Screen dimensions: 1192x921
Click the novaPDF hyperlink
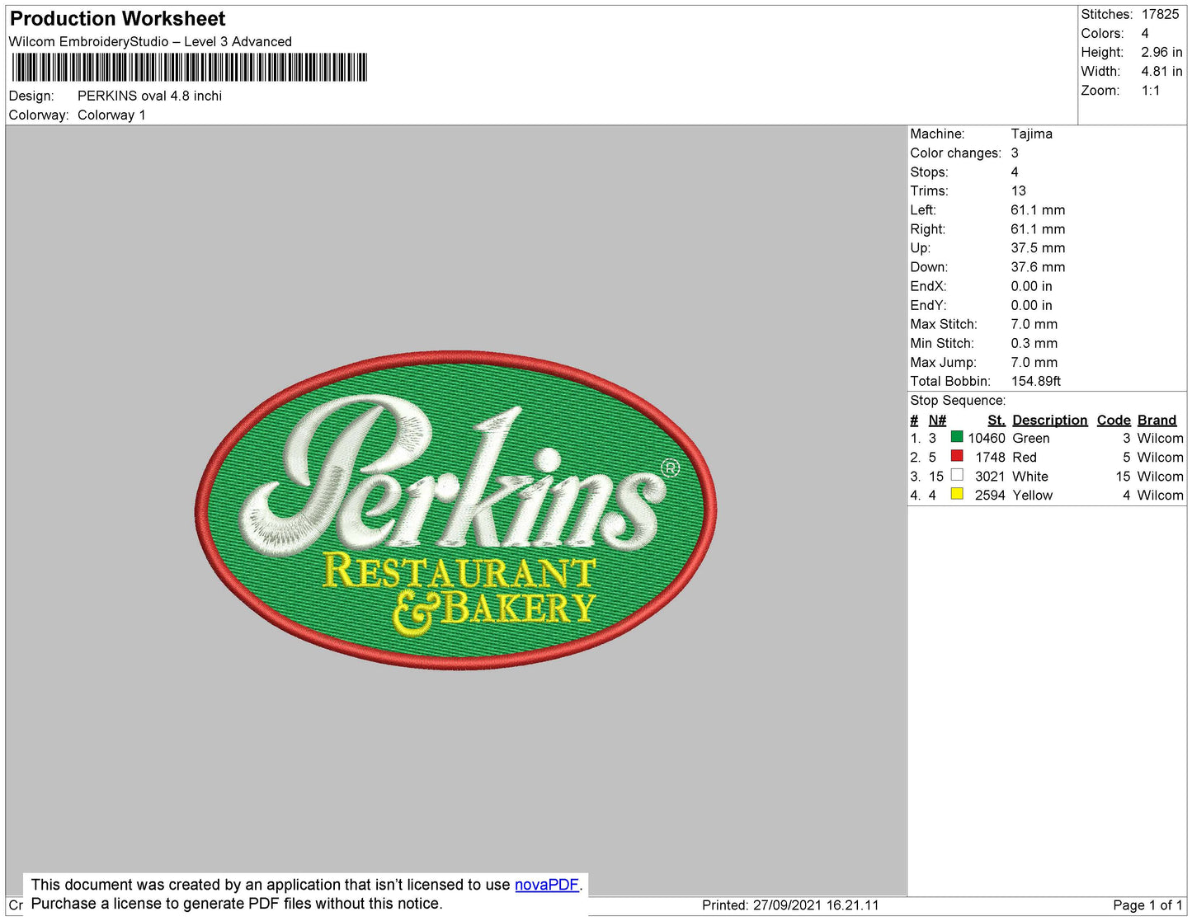tap(547, 885)
